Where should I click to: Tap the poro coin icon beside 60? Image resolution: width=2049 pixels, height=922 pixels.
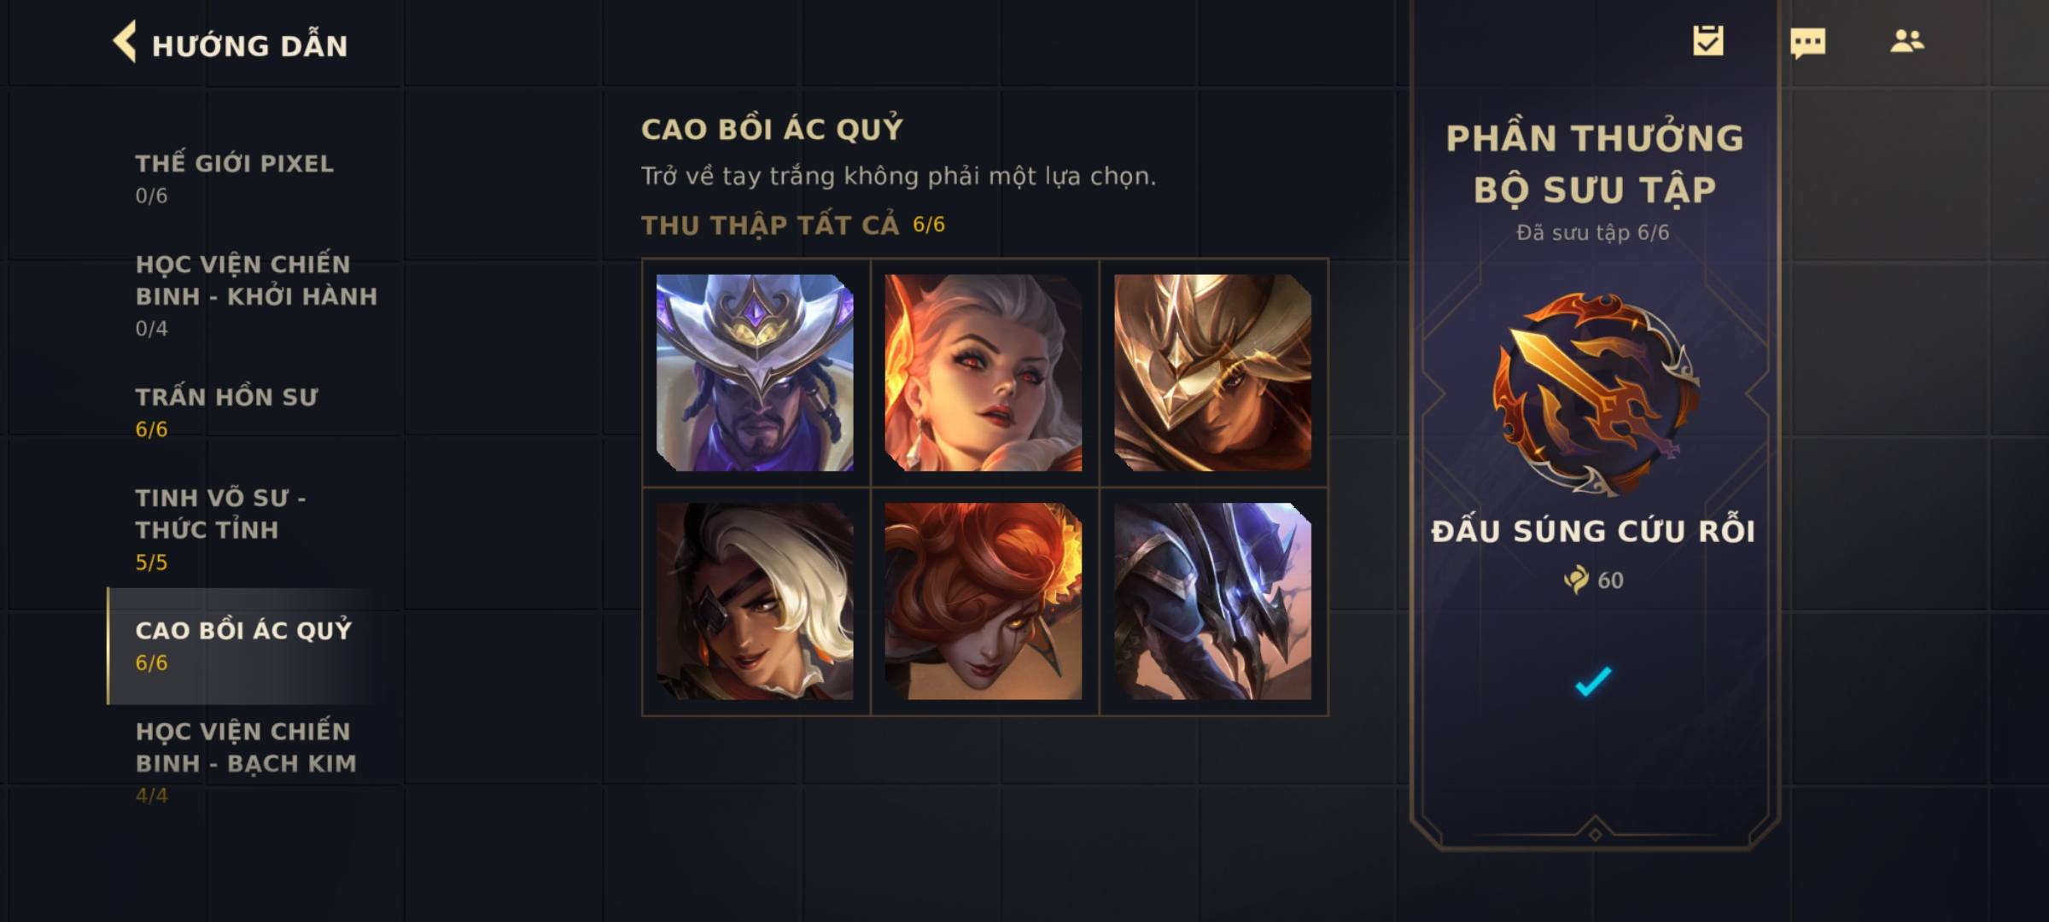tap(1575, 580)
